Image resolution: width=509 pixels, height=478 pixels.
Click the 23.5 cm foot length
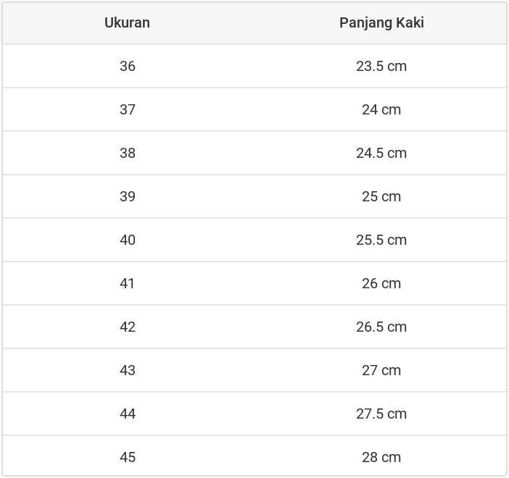coord(381,66)
